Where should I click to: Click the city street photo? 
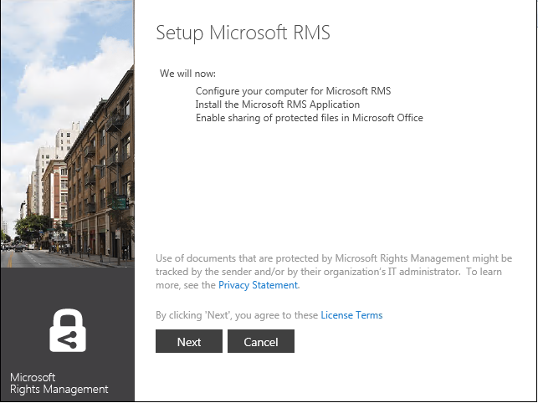(x=67, y=134)
